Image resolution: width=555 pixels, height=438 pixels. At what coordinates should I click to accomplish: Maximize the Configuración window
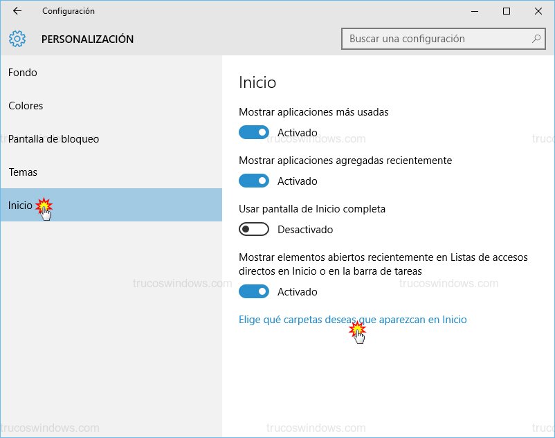[x=507, y=11]
